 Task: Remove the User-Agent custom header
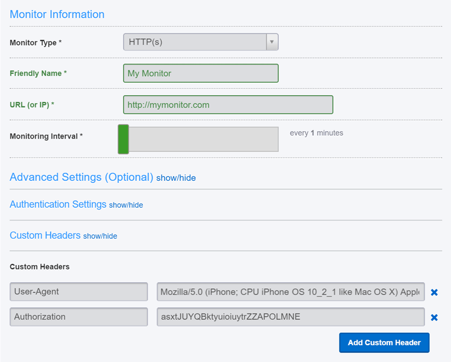tap(434, 292)
